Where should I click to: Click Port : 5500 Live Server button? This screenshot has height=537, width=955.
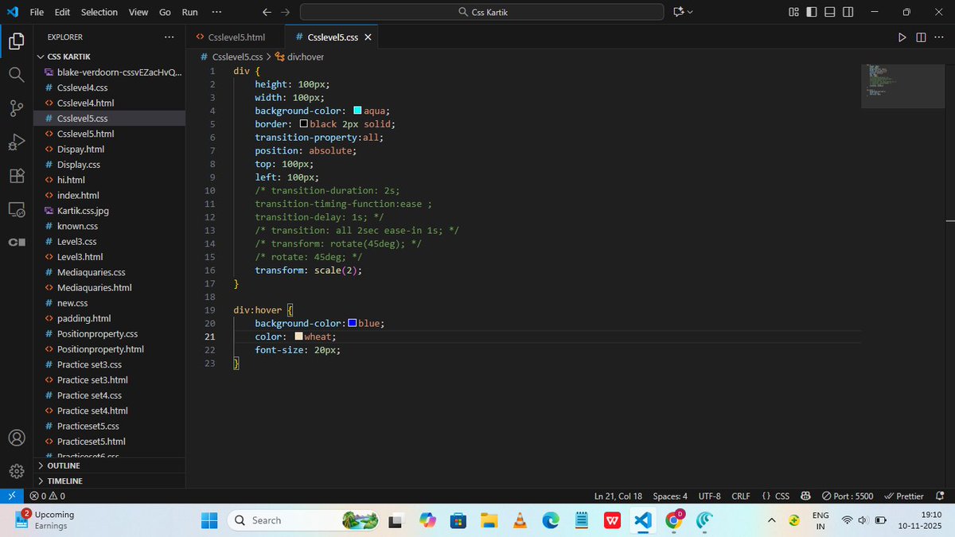(847, 496)
